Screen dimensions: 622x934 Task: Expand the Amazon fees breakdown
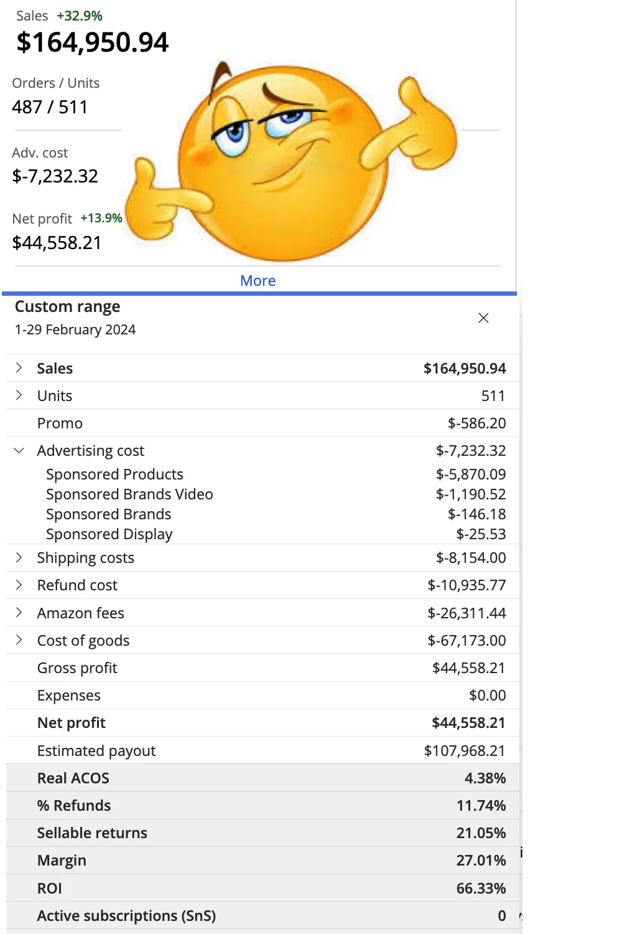click(x=19, y=613)
